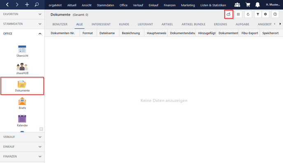This screenshot has width=283, height=163.
Task: Go back with the left arrow icon
Action: 7,5
